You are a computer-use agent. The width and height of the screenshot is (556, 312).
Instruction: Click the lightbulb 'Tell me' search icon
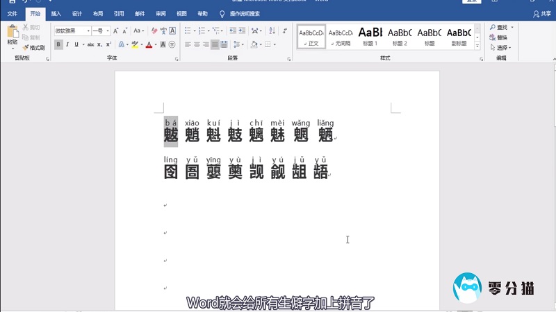tap(222, 14)
